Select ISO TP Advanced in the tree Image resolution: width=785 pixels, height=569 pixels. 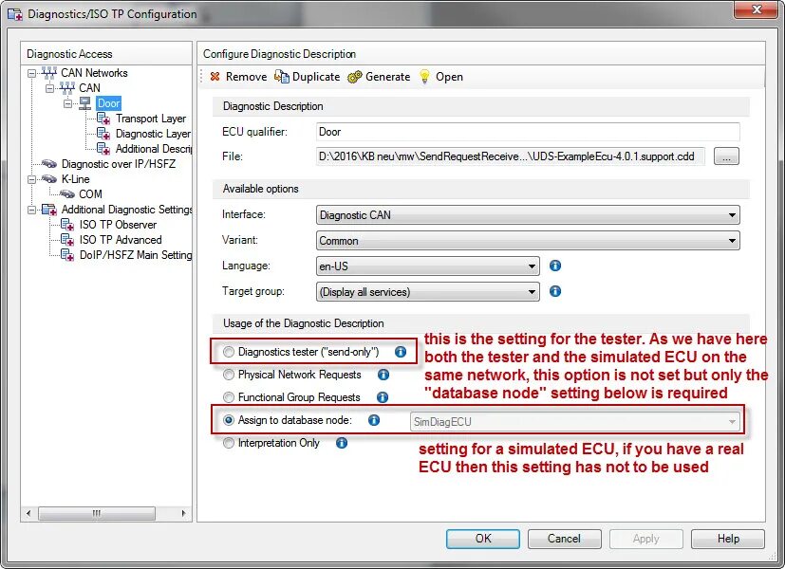coord(121,240)
